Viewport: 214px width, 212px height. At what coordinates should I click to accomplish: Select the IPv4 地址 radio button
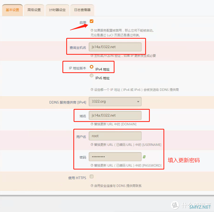coord(92,67)
